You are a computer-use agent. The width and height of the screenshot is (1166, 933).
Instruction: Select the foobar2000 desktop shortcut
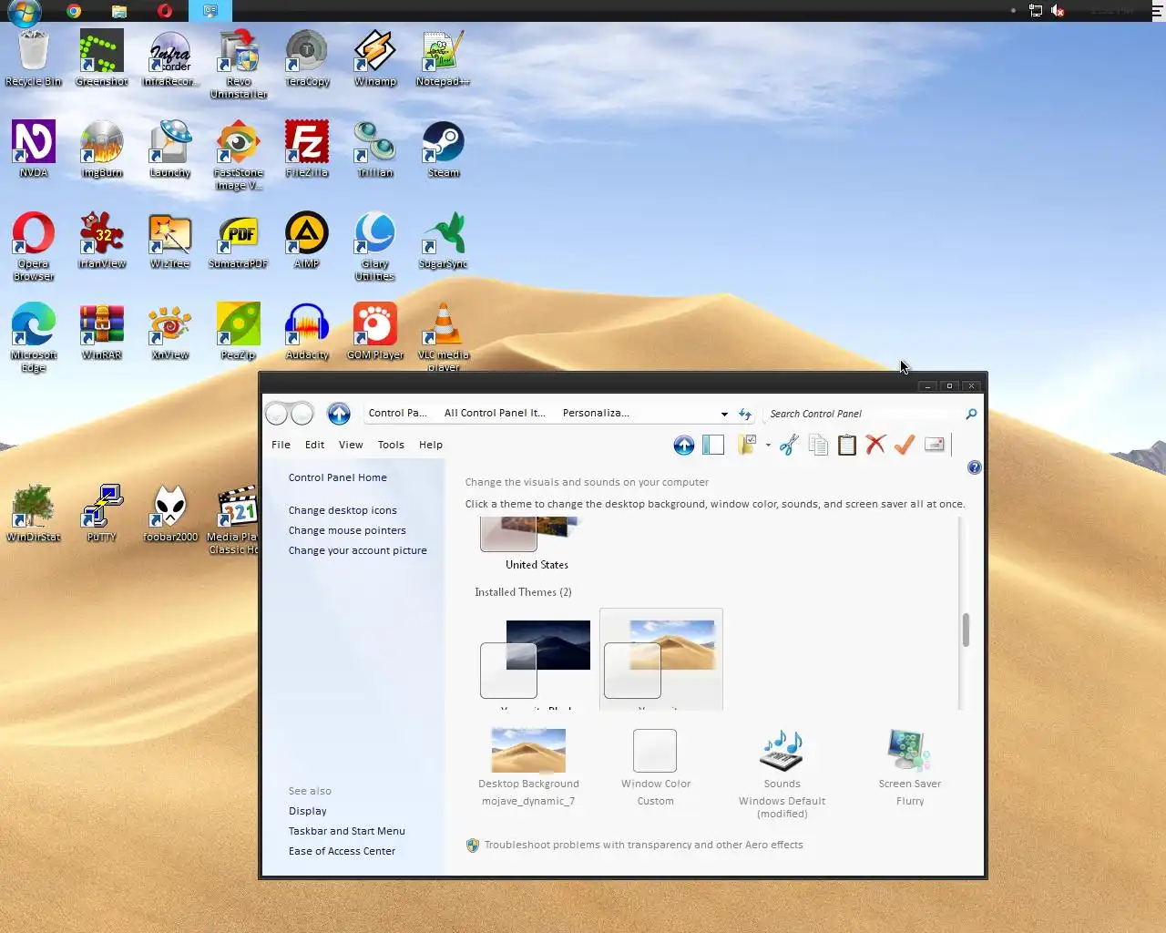point(169,514)
